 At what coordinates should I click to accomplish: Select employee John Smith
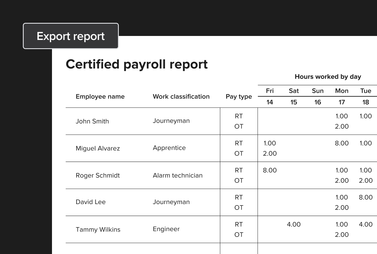(x=92, y=121)
